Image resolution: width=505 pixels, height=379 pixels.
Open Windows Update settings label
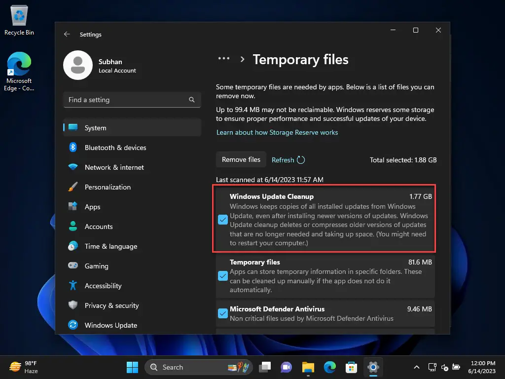(111, 325)
